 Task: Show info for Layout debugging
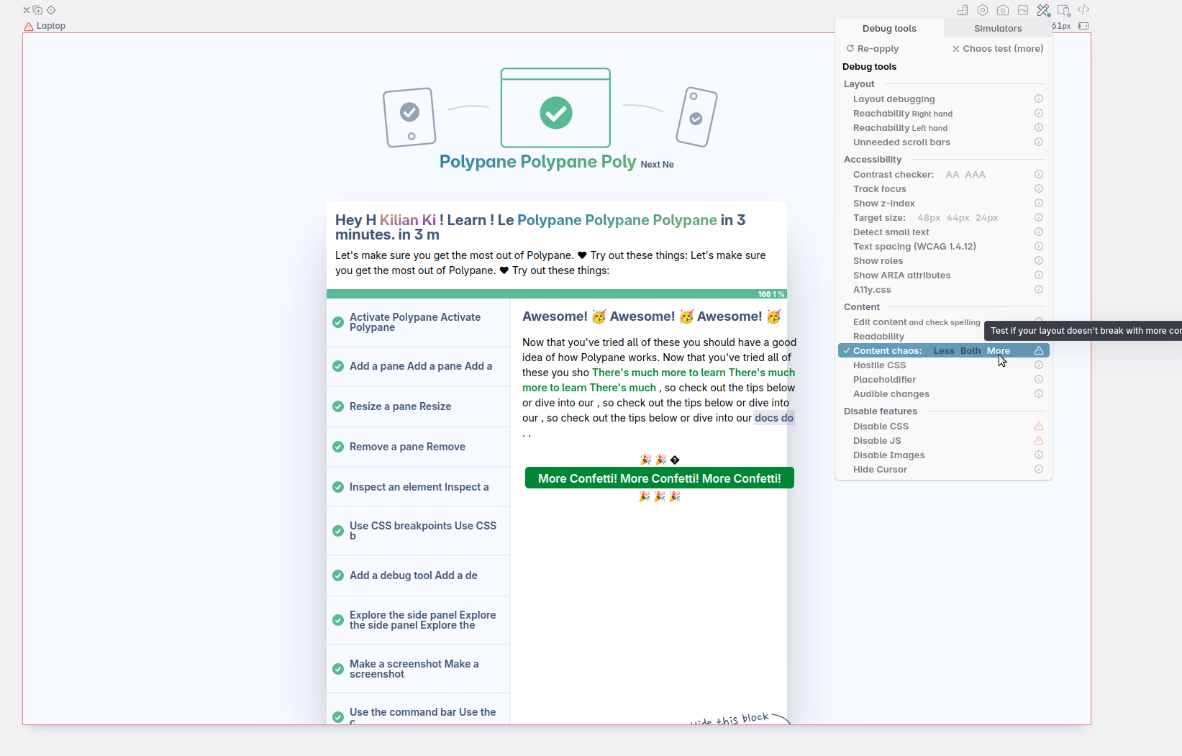point(1039,99)
